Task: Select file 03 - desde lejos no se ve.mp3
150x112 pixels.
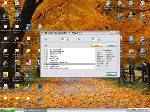Action: 69,68
